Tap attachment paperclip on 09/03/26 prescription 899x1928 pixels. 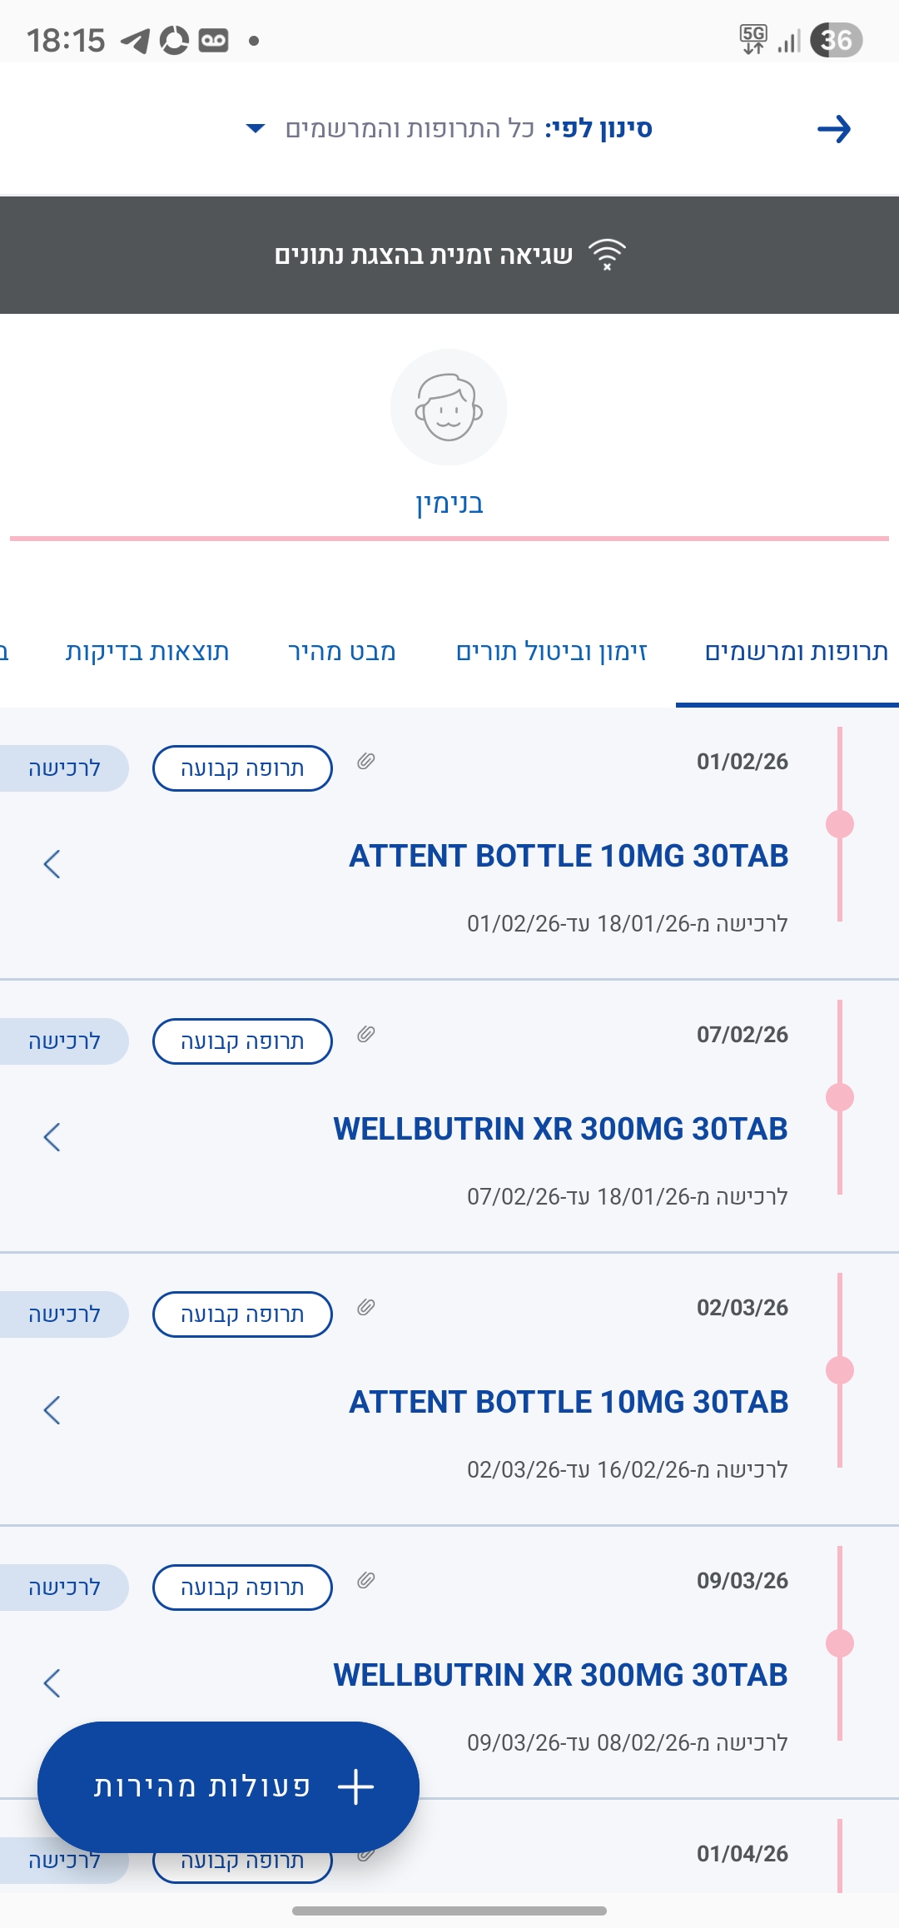tap(366, 1580)
